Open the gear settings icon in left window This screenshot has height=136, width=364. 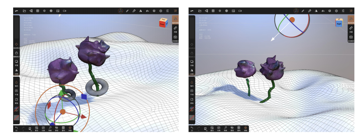pyautogui.click(x=161, y=11)
